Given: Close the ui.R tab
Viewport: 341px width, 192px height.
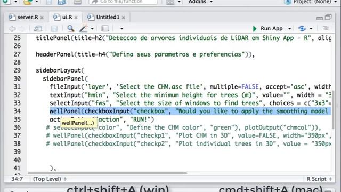Looking at the screenshot, I should (76, 18).
